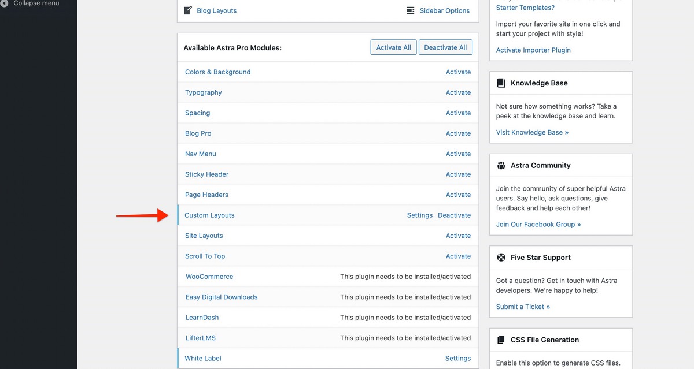Open the WooCommerce module link
This screenshot has height=369, width=694.
(x=209, y=277)
